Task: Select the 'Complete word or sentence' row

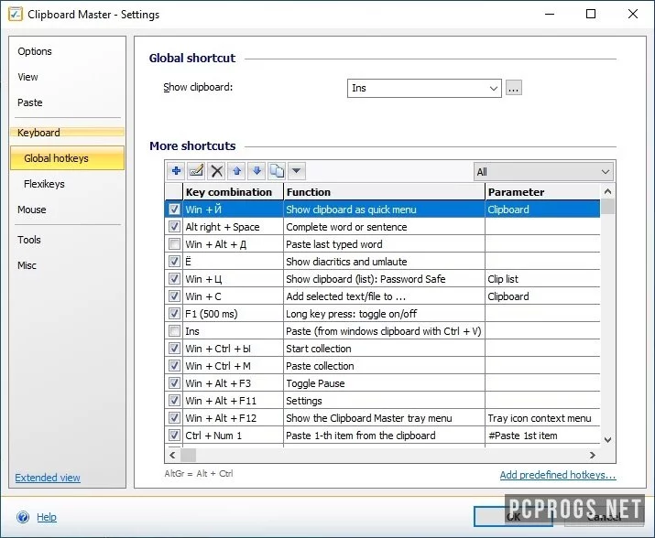Action: (x=383, y=227)
